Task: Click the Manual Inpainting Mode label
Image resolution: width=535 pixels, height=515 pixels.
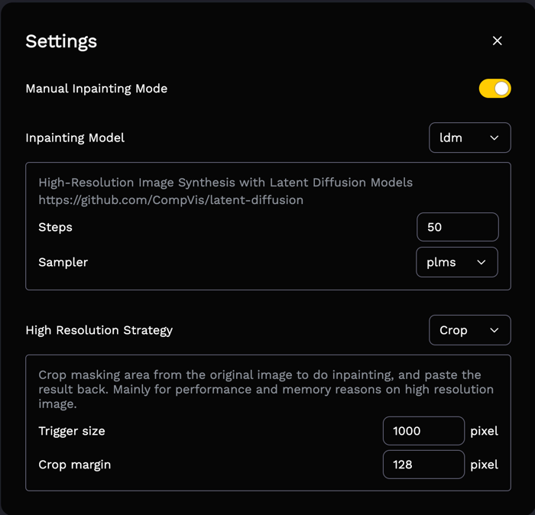Action: click(96, 89)
